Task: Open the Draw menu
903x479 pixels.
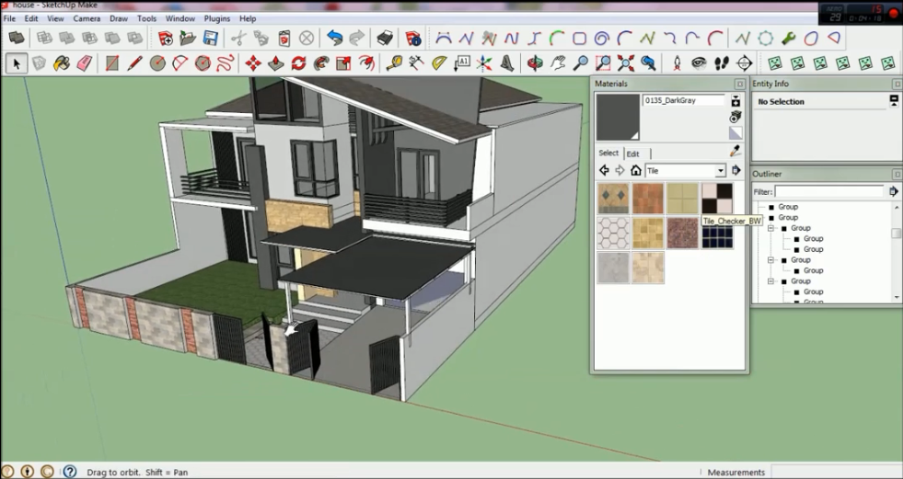Action: [x=119, y=18]
